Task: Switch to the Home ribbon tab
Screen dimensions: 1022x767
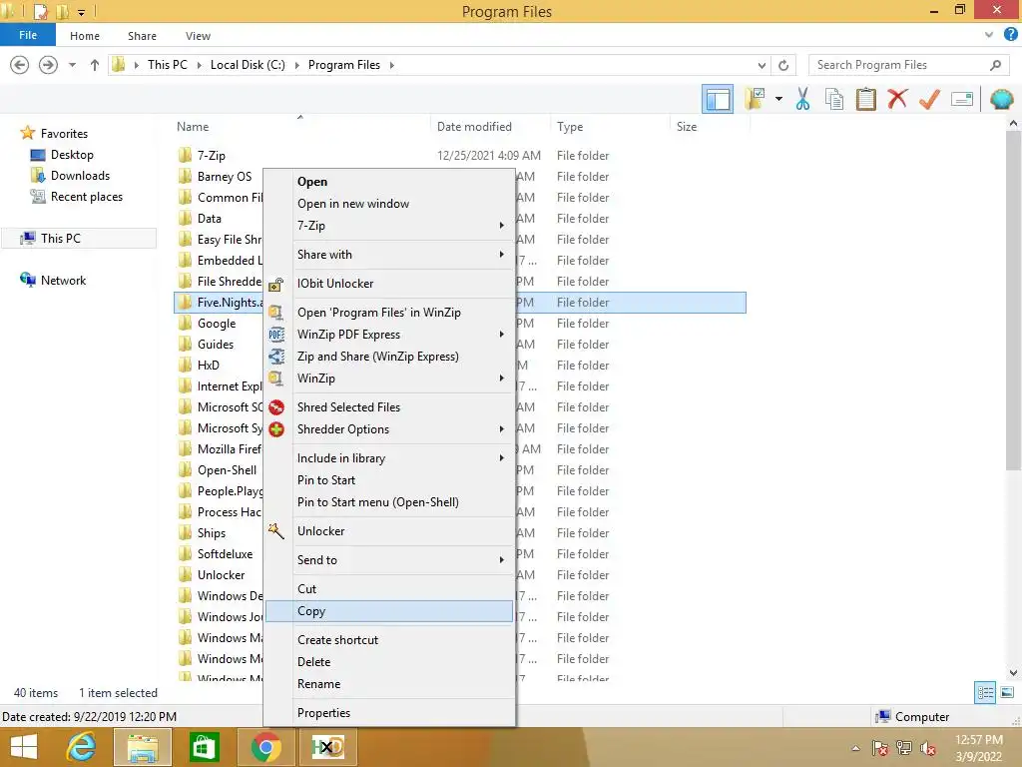Action: [85, 36]
